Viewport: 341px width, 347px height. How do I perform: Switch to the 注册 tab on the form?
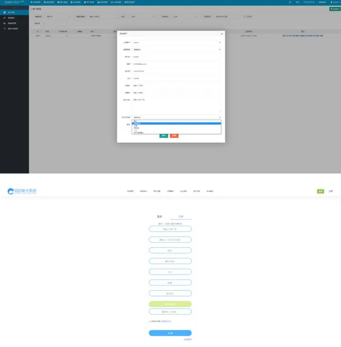181,216
